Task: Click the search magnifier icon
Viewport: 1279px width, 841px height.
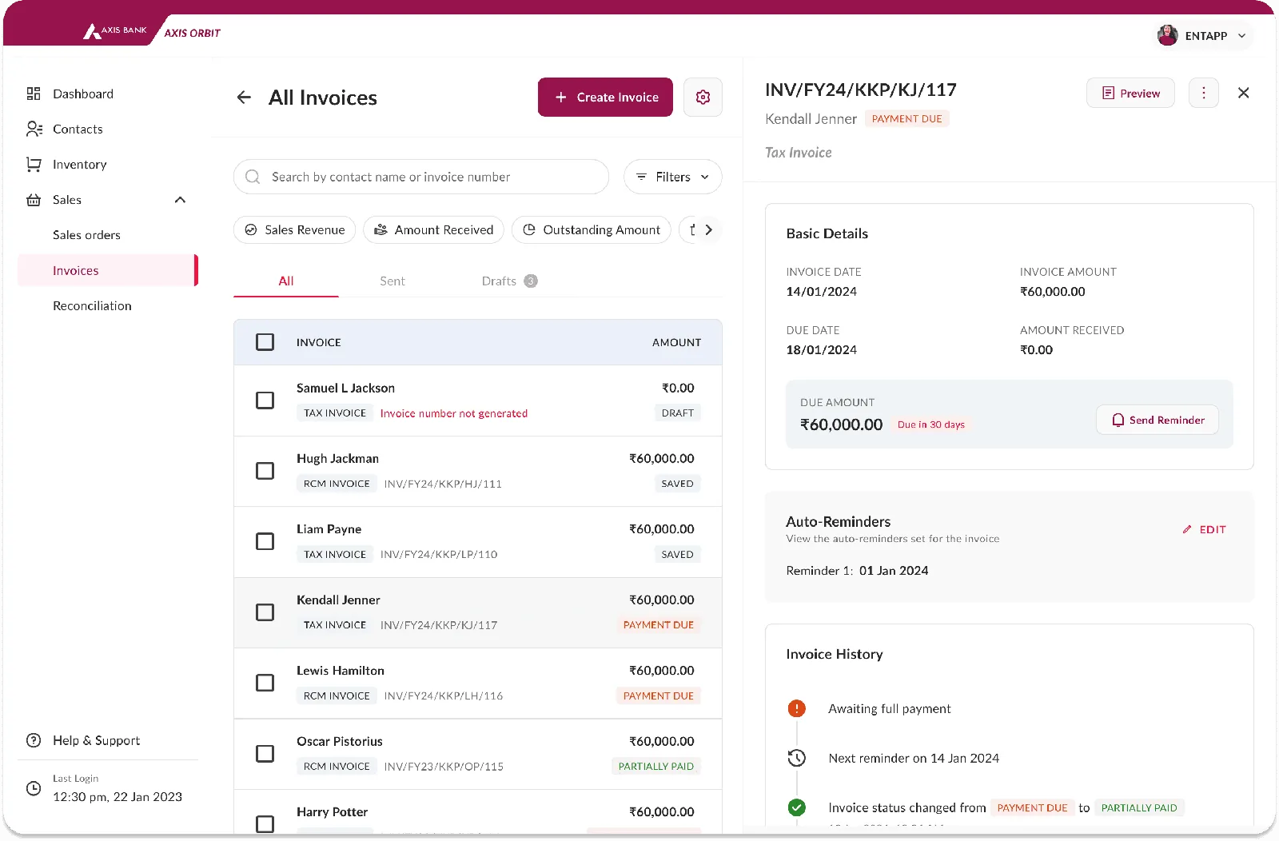Action: click(253, 177)
